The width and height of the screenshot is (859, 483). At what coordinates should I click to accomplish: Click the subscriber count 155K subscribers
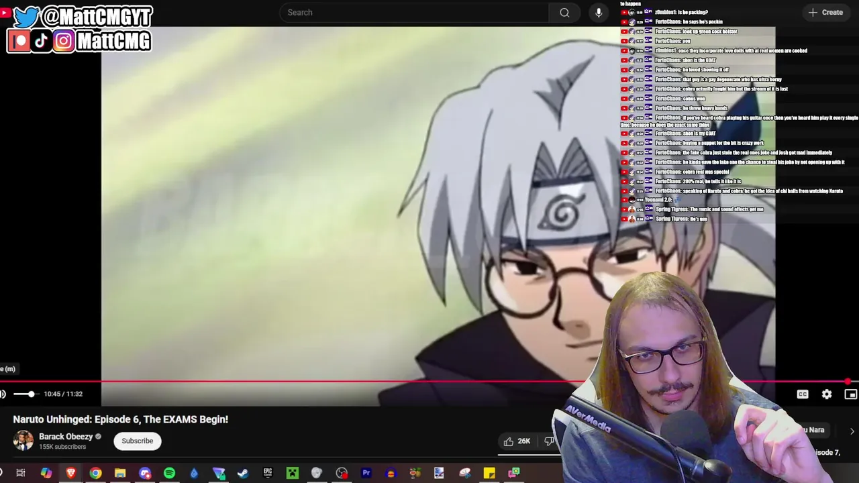pyautogui.click(x=62, y=447)
